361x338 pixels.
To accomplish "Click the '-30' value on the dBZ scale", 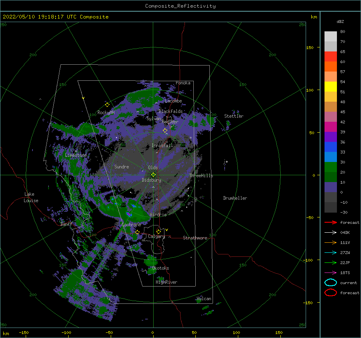I will coord(344,212).
